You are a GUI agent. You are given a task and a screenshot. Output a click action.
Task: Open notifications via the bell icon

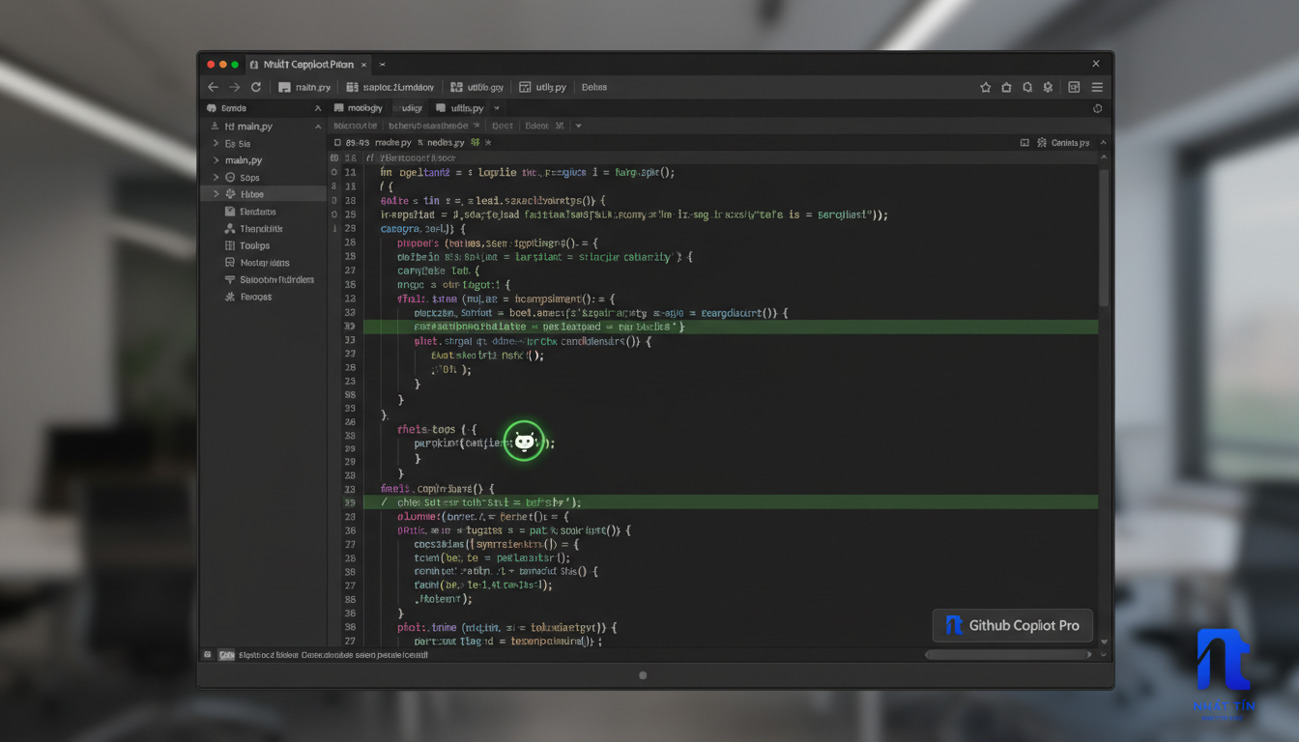[1026, 87]
